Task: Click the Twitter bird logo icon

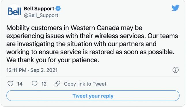Action: 175,8
